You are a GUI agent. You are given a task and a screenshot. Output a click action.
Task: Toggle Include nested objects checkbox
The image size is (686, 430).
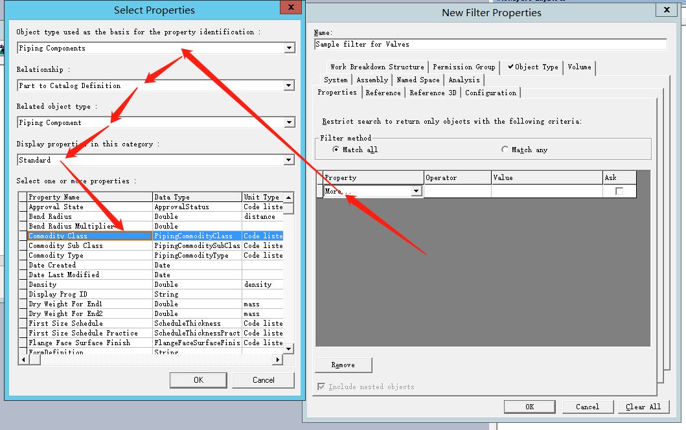pyautogui.click(x=321, y=387)
